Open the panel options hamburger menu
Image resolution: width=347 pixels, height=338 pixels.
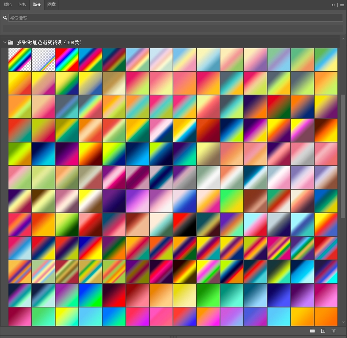[x=342, y=5]
